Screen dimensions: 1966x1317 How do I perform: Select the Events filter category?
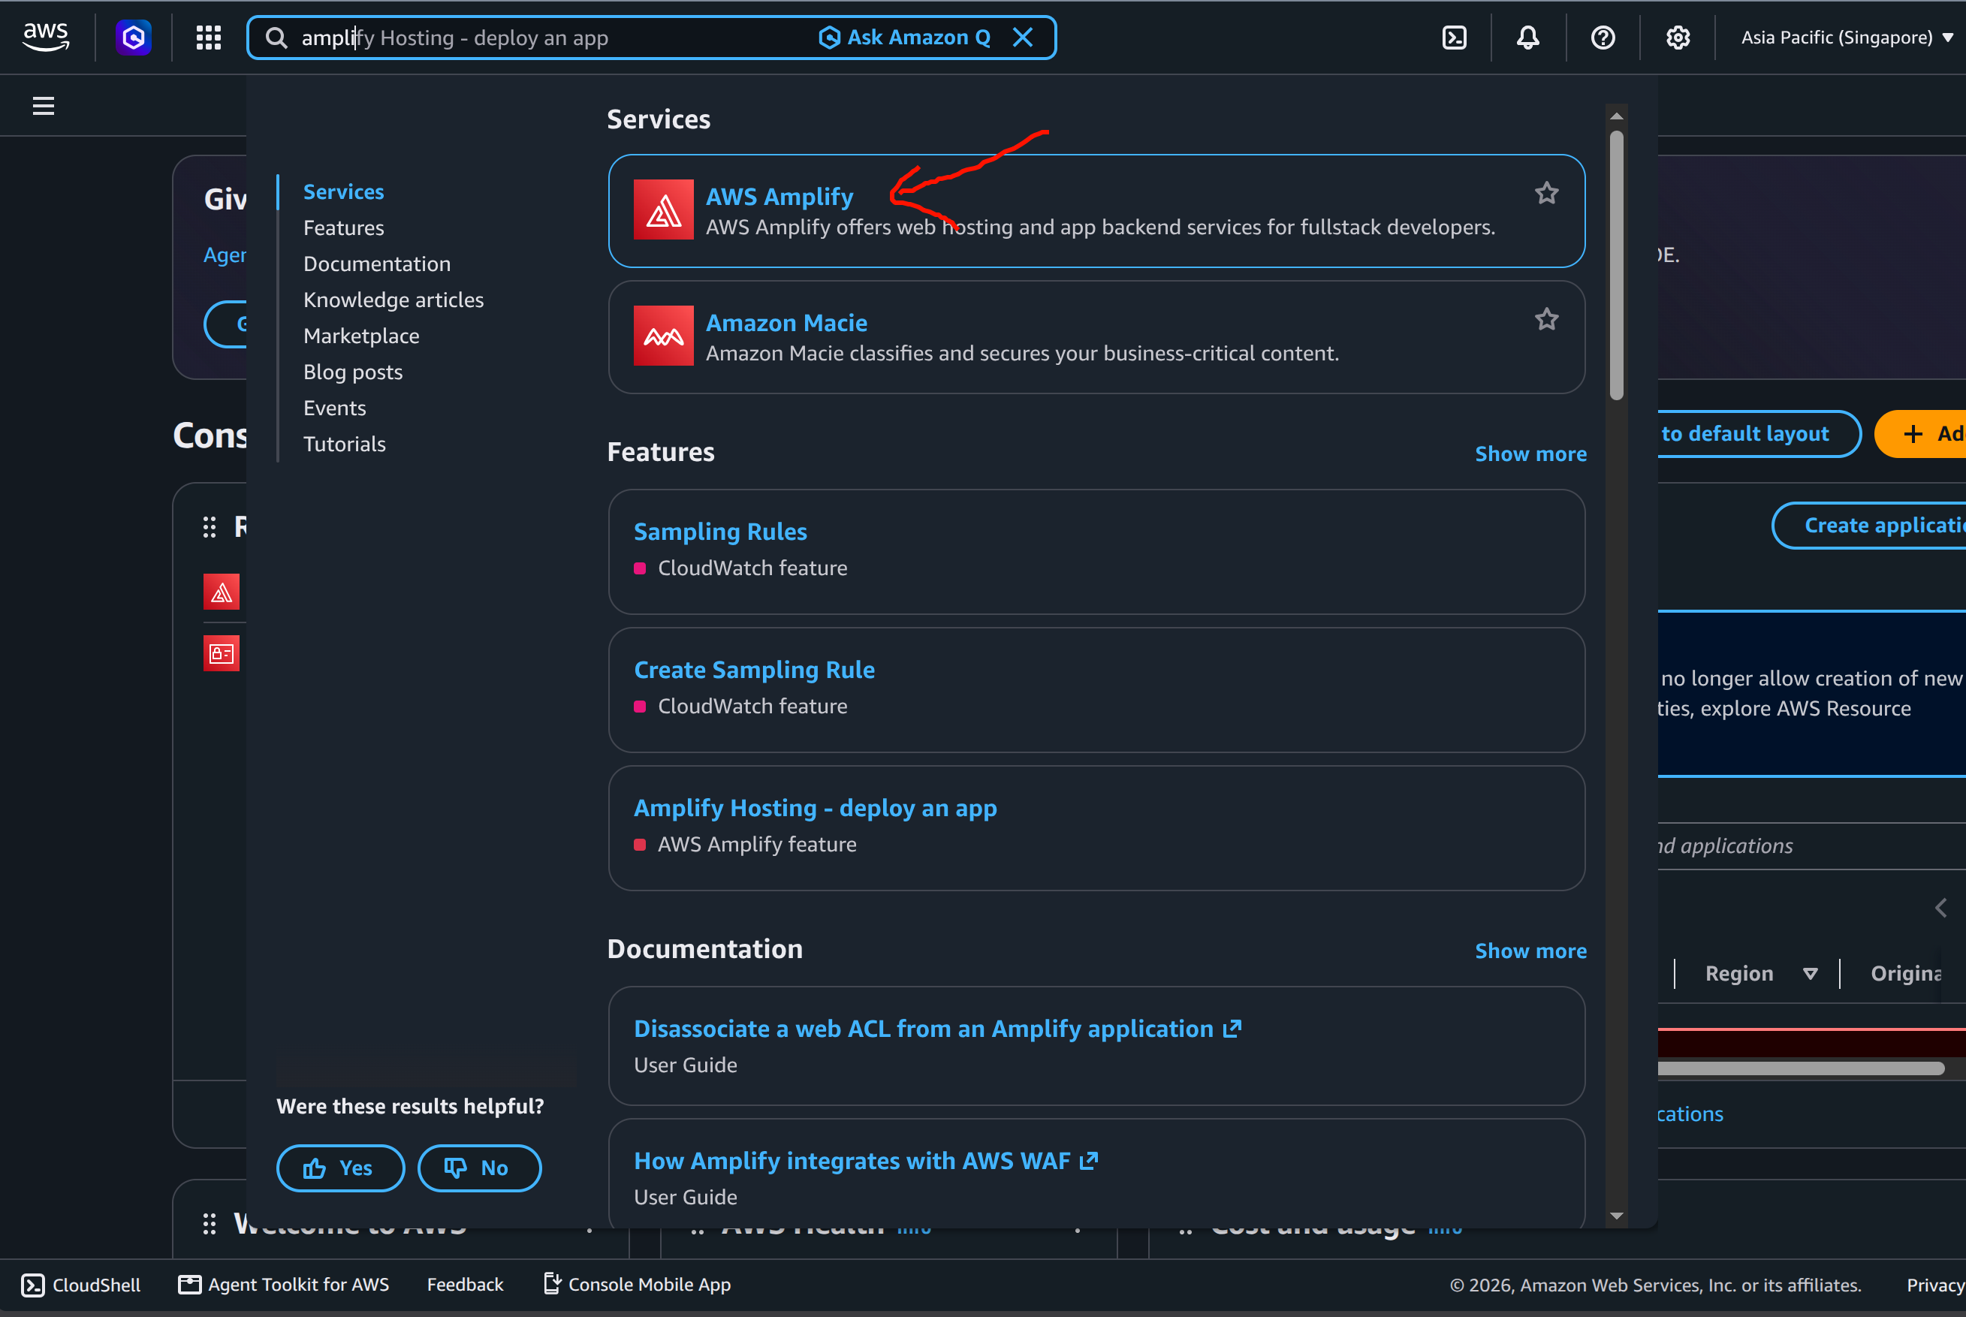tap(334, 408)
